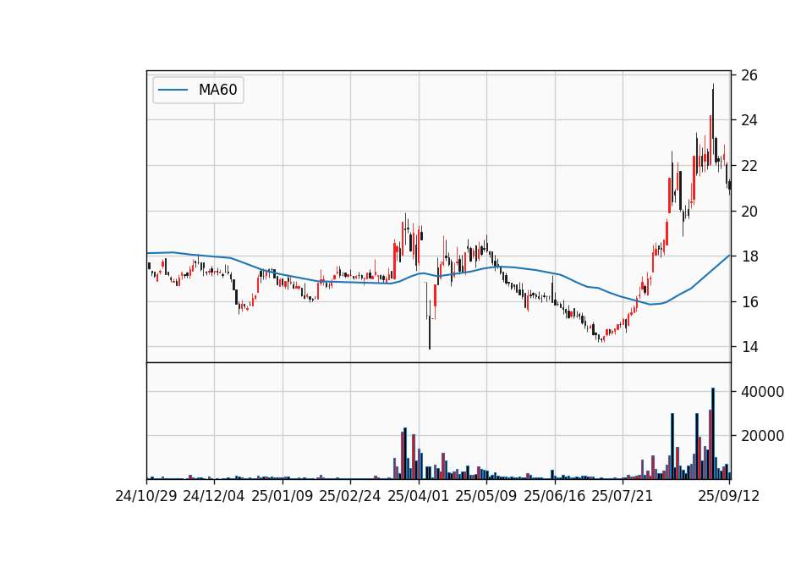Viewport: 812px width, 584px height.
Task: Click the 25/07/21 date label
Action: [x=623, y=496]
